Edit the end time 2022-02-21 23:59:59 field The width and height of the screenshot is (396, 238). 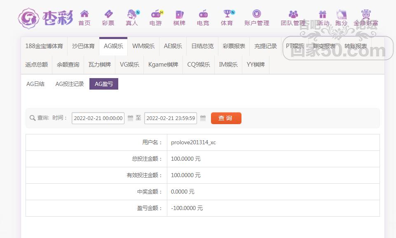tap(171, 118)
